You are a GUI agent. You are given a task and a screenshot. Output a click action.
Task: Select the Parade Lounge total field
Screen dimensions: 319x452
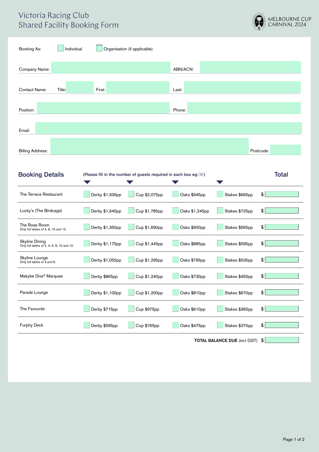(282, 292)
